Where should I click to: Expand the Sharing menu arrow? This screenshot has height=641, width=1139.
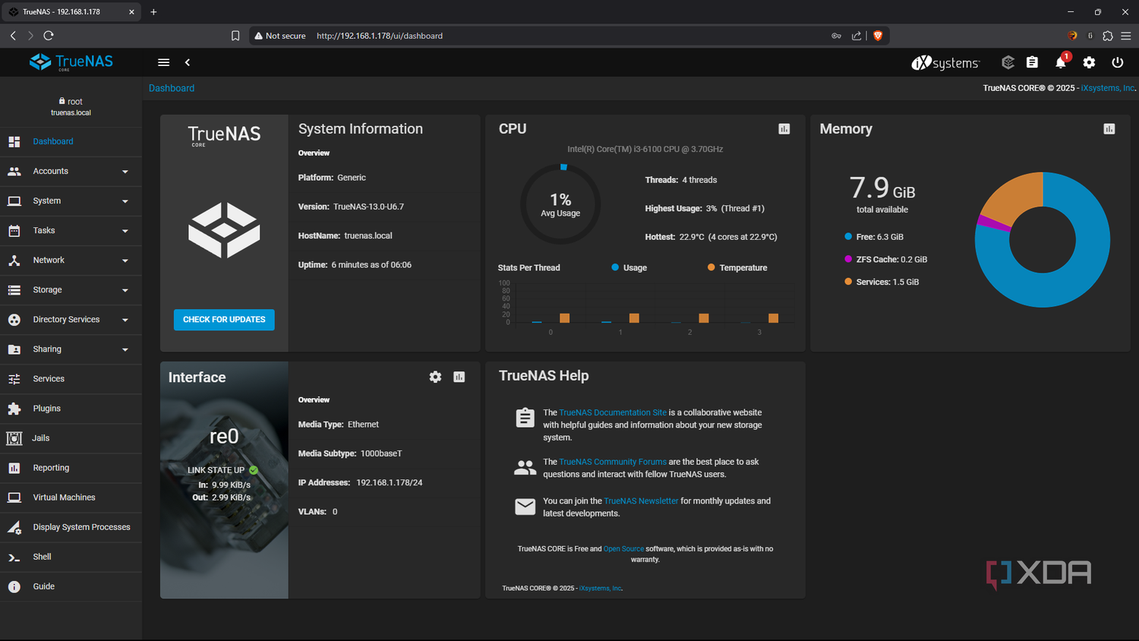(125, 349)
